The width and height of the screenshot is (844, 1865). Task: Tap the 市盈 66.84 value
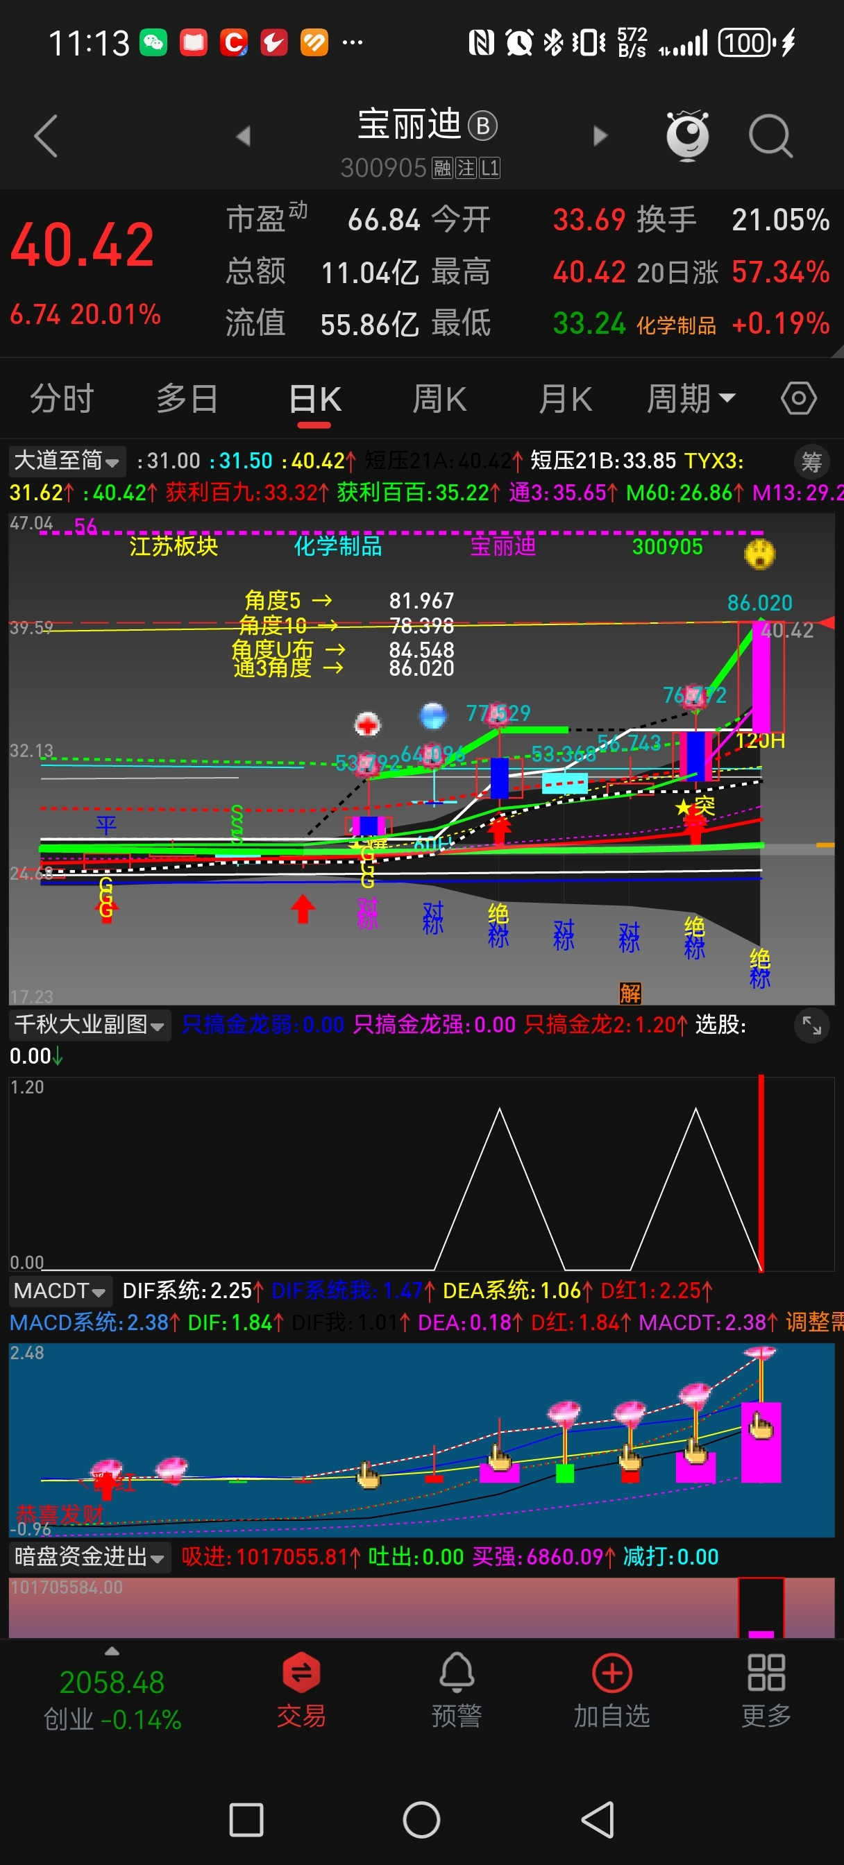click(x=383, y=219)
